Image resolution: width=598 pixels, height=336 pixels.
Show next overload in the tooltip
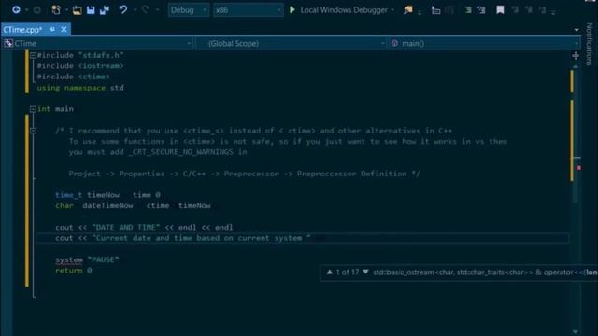365,272
